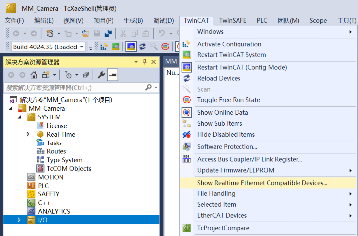Expand the Real-Time tree node
358x236 pixels.
[28, 134]
